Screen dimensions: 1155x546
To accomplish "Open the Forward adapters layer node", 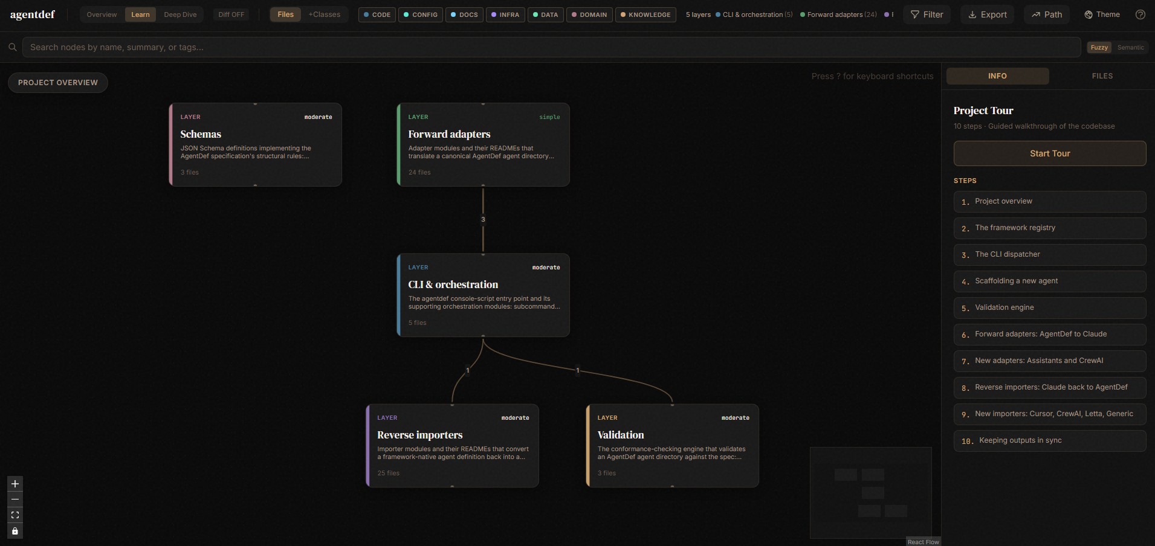I will pyautogui.click(x=483, y=145).
